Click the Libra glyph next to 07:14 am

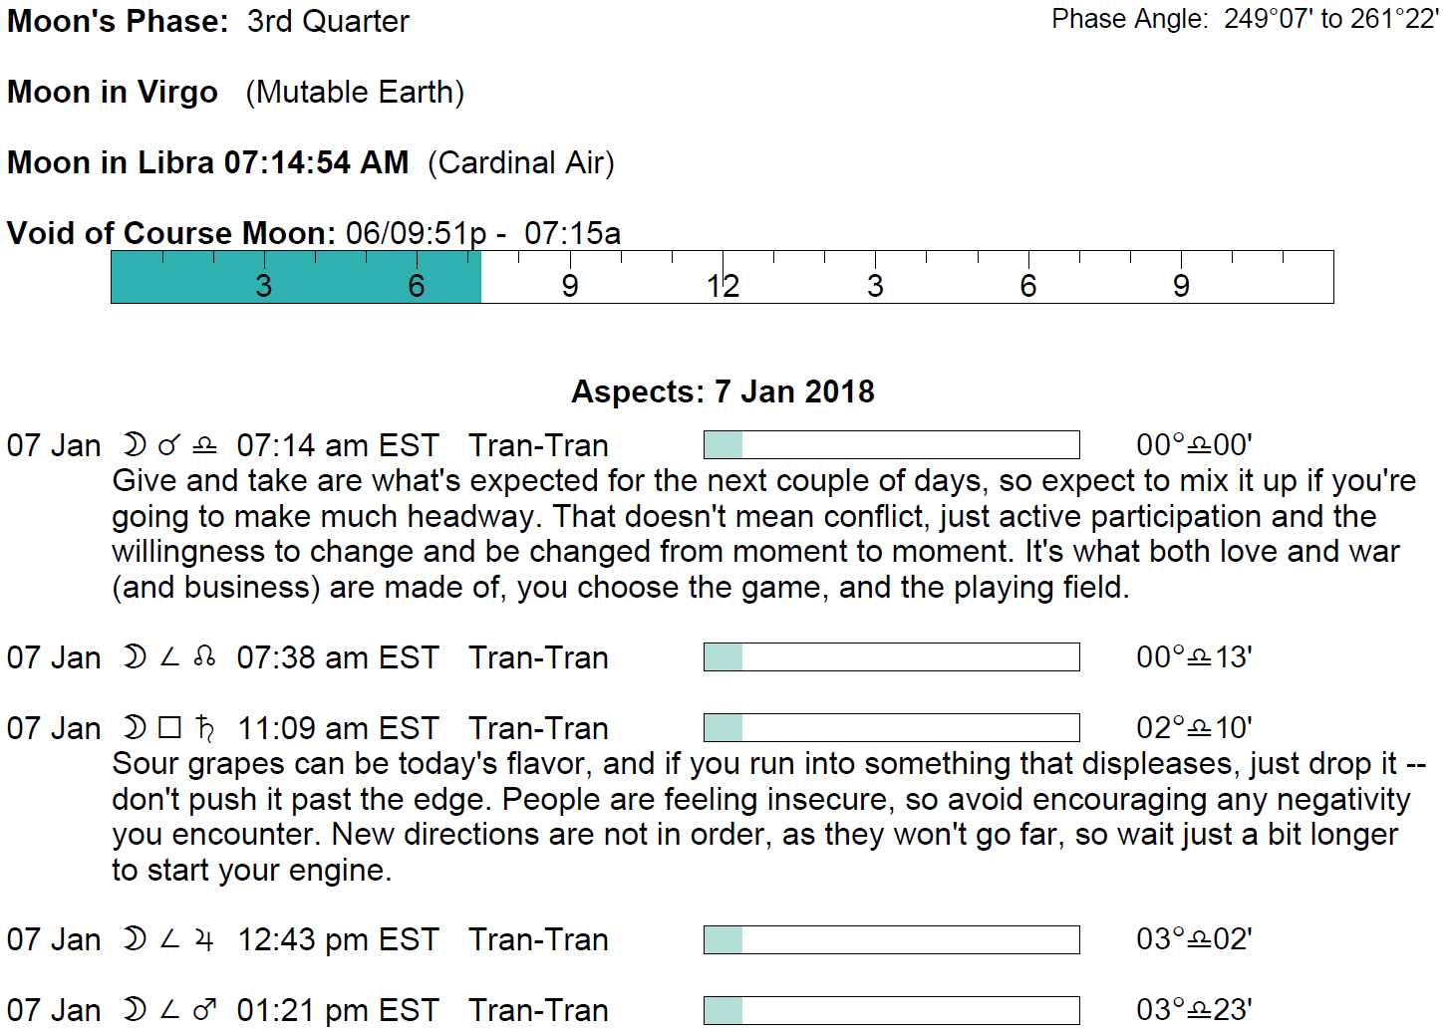click(x=204, y=446)
